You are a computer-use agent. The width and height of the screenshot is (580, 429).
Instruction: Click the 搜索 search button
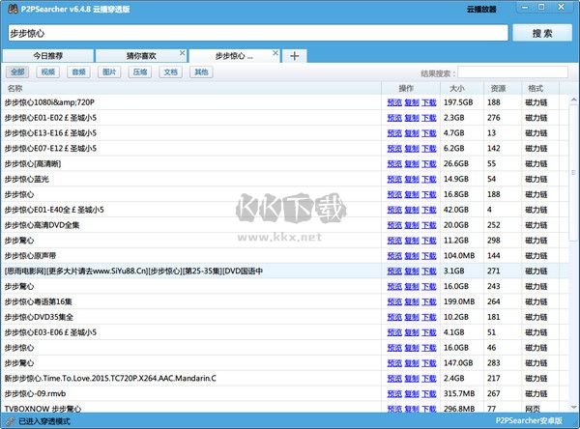(x=542, y=33)
